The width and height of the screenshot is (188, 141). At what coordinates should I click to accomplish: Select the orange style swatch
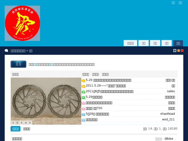click(x=178, y=51)
